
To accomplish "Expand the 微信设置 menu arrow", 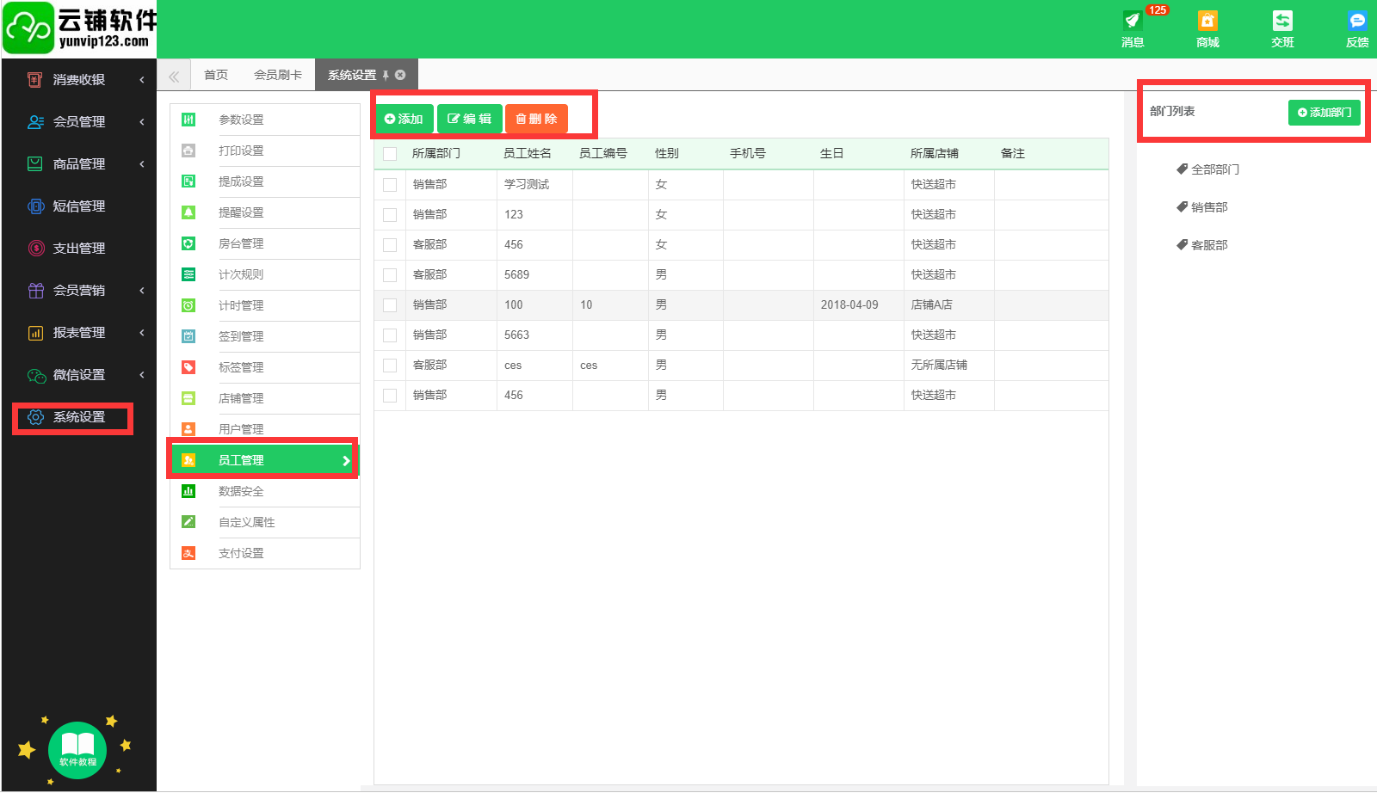I will click(142, 374).
